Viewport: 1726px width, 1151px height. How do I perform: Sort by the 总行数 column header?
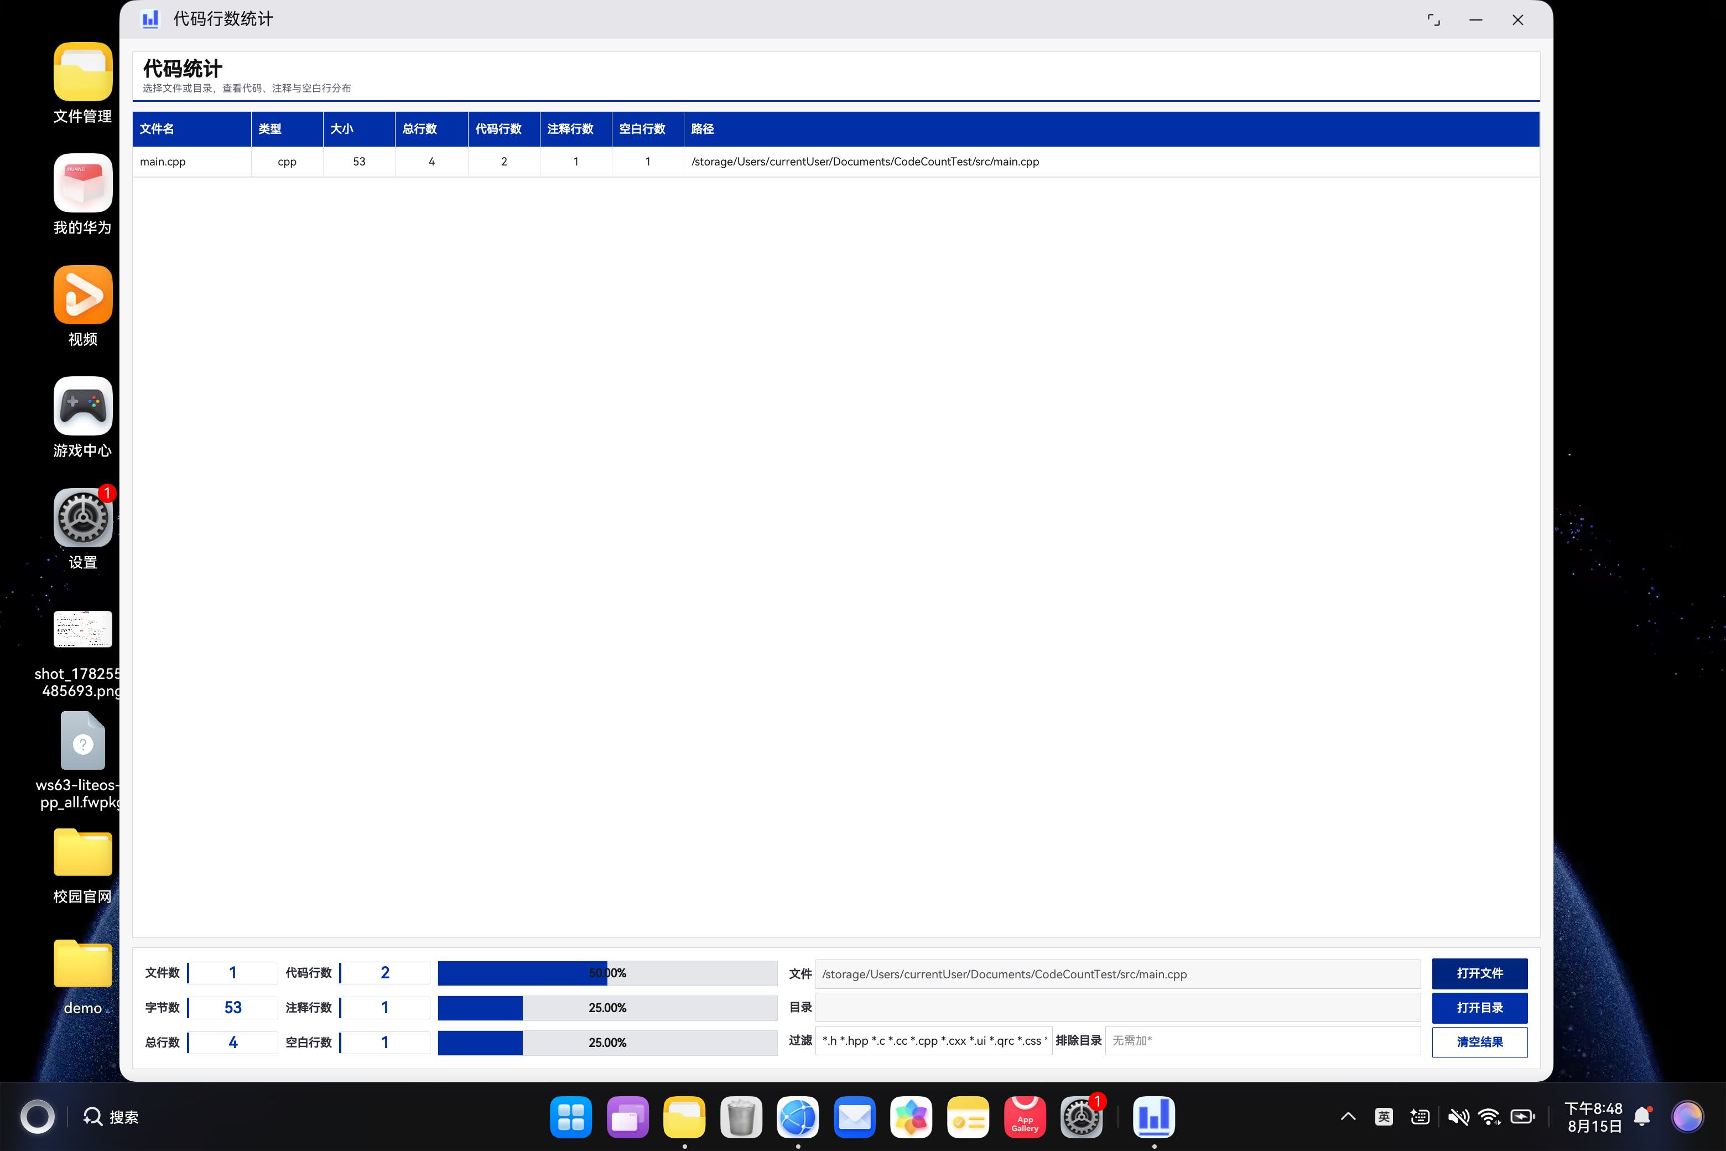[x=431, y=129]
